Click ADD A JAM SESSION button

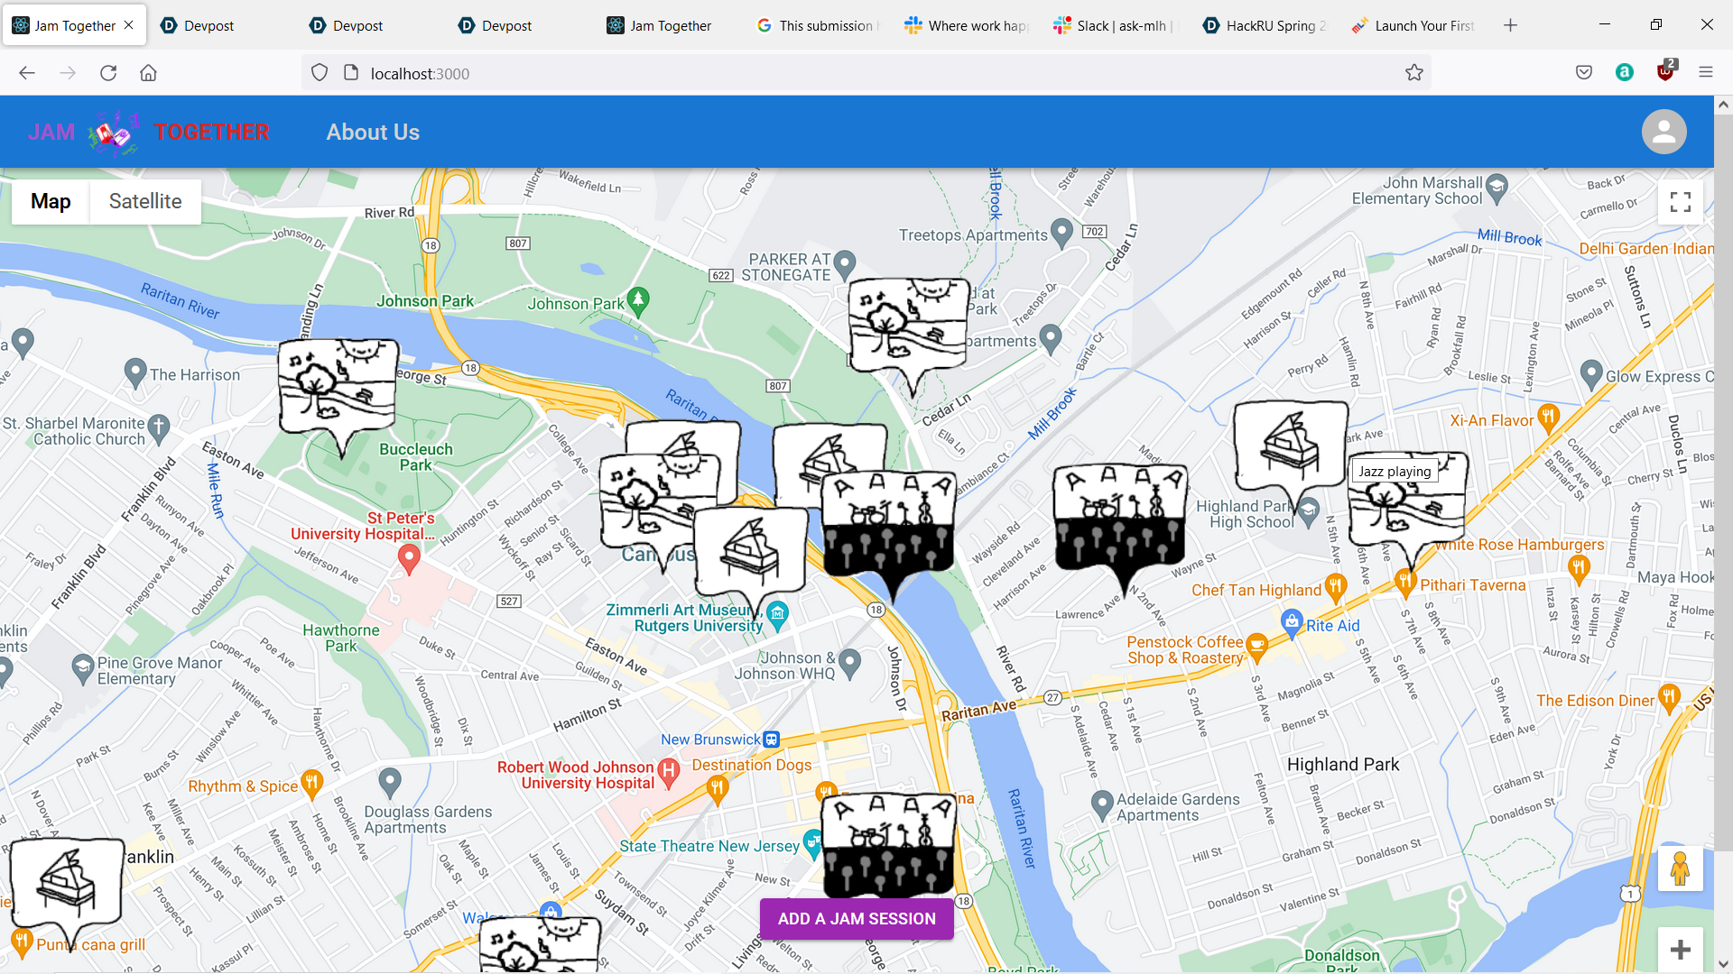pyautogui.click(x=857, y=918)
